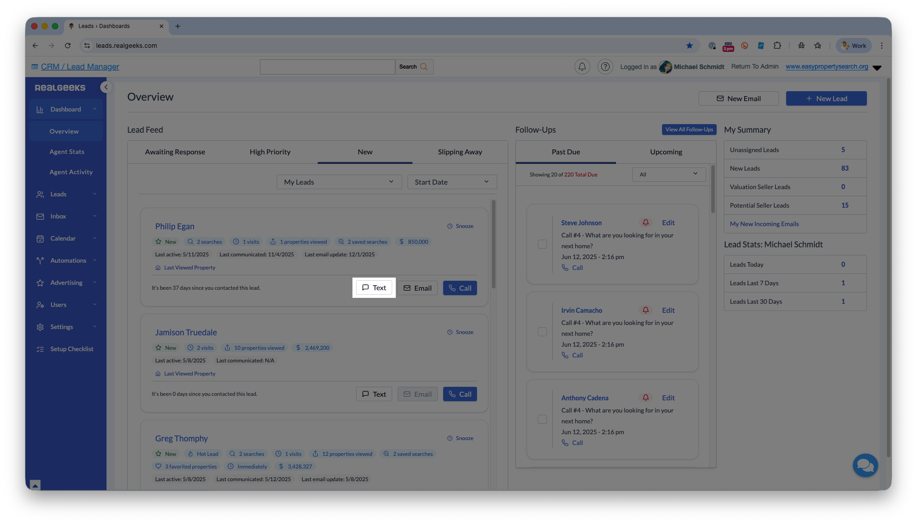Open the help question mark icon
Screen dimensions: 917x524
click(x=605, y=67)
